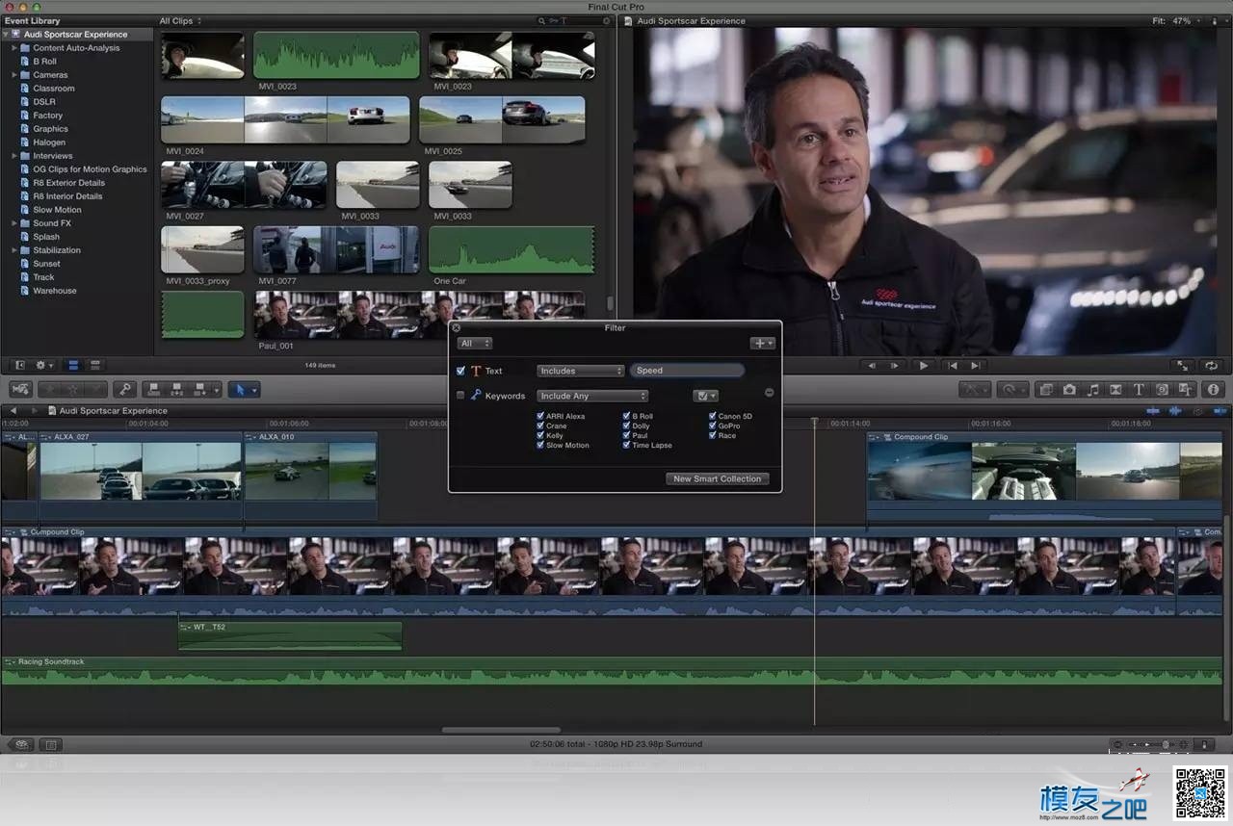
Task: Open the Inspector with the info icon
Action: point(1213,390)
